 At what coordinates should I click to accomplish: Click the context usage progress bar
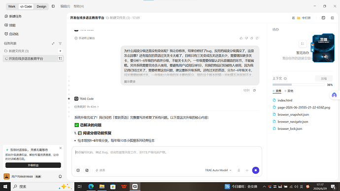[299, 85]
